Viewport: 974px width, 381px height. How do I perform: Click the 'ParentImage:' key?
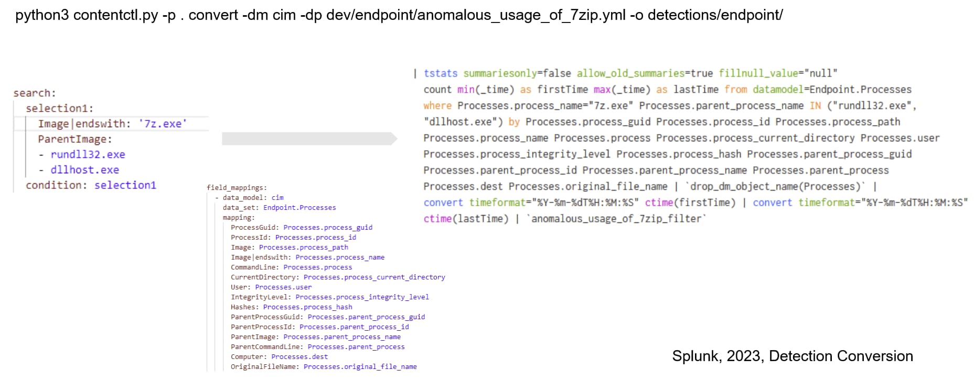pyautogui.click(x=75, y=139)
